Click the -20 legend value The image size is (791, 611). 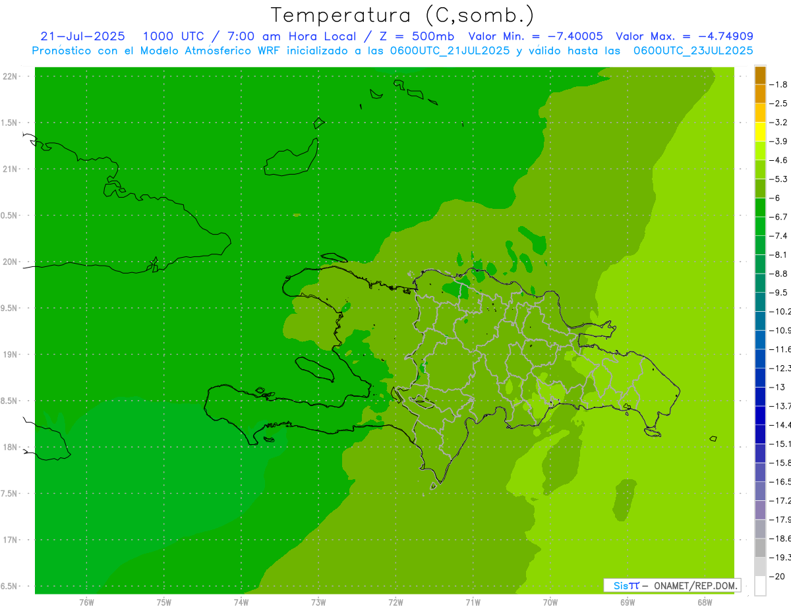776,576
